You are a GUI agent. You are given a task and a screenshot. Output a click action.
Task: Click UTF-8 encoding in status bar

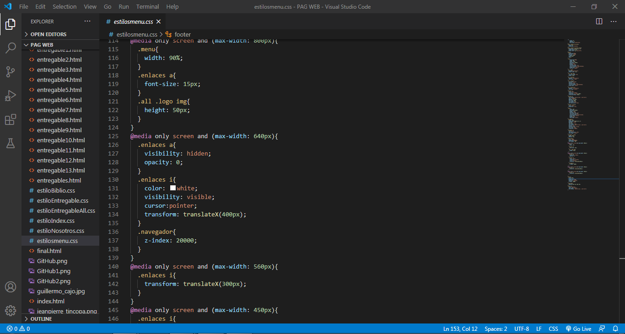(x=522, y=329)
